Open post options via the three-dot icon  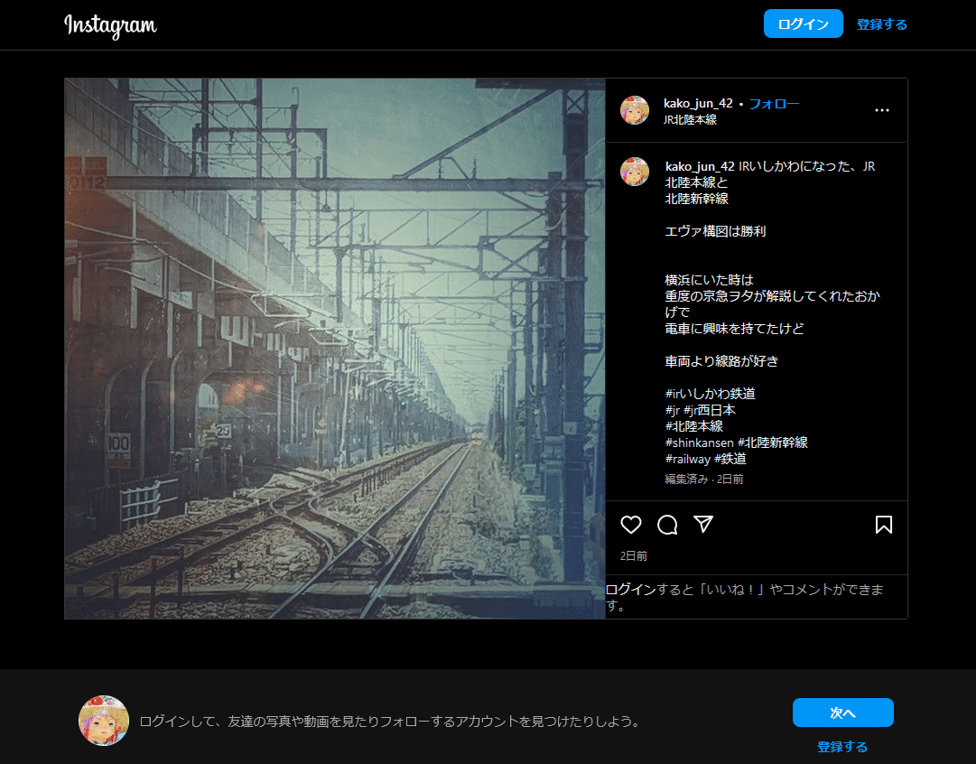(x=881, y=109)
